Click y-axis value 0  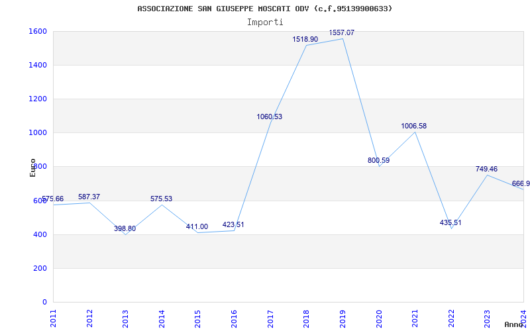click(44, 302)
